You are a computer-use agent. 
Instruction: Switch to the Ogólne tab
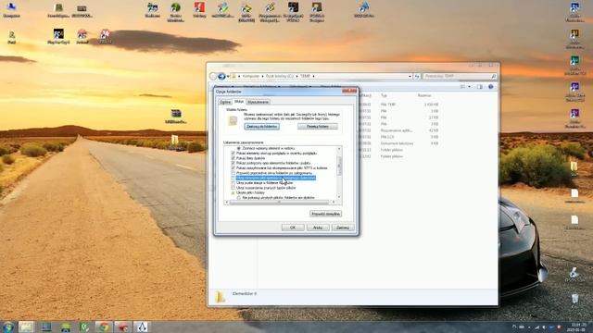(x=225, y=102)
